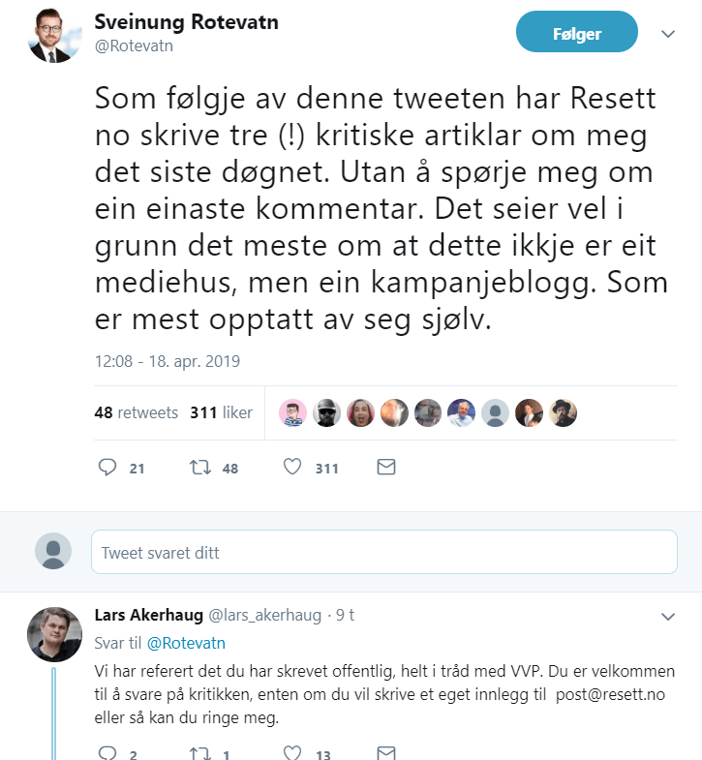The height and width of the screenshot is (760, 702).
Task: Retweet the main tweet with 48 retweets
Action: 200,468
